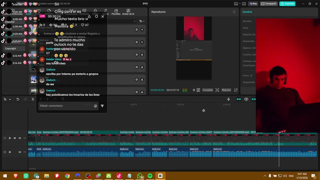Select video clip labeled 00:00:08:10

(80, 138)
